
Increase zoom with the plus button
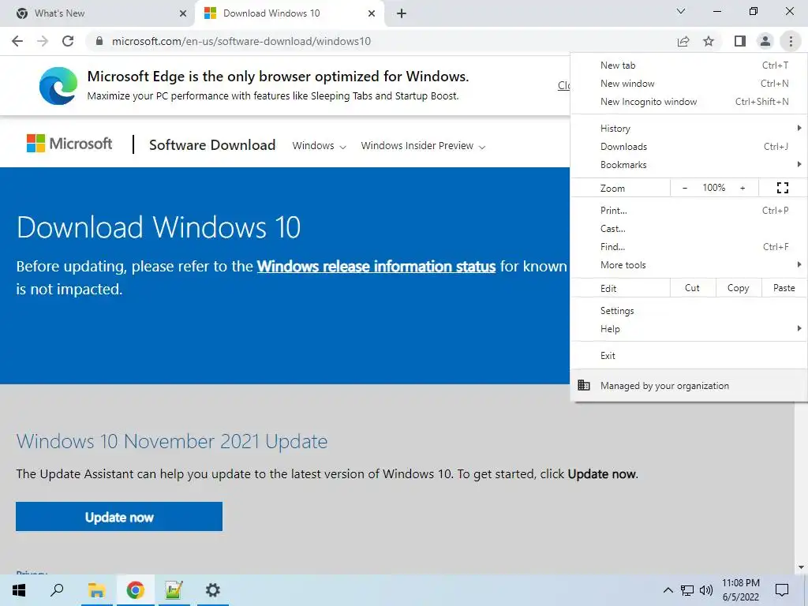click(x=743, y=188)
